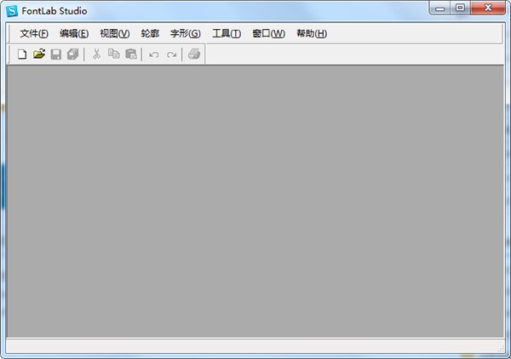
Task: Open the 字形(G) menu
Action: click(185, 33)
